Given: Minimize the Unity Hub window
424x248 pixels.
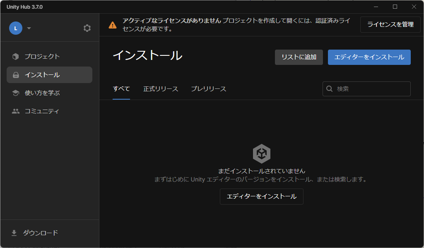Looking at the screenshot, I should point(376,7).
